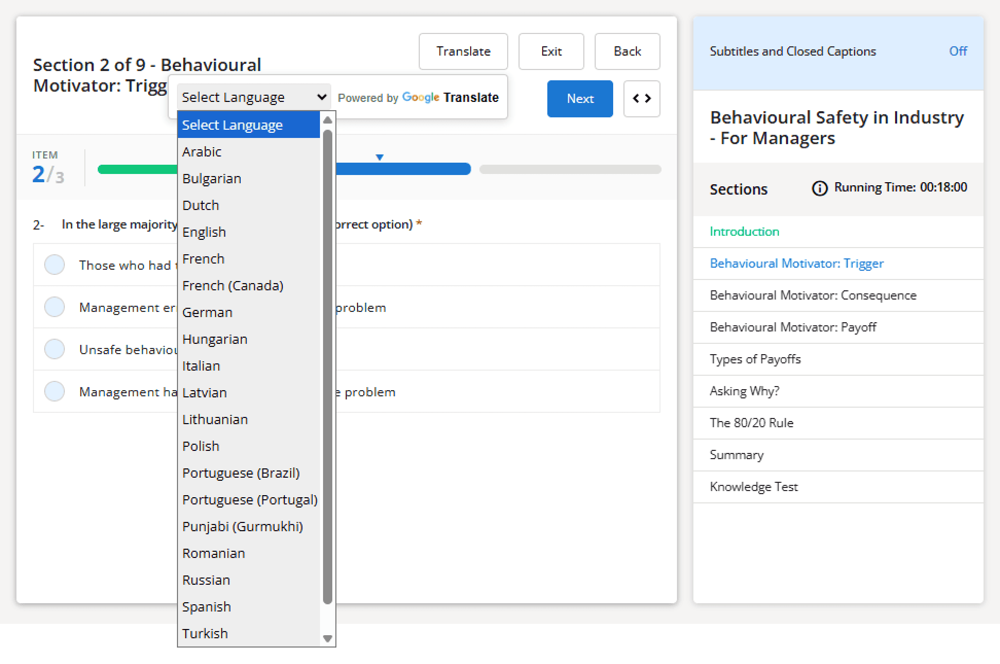Choose English from the language list
Screen dimensions: 1000x664
(249, 232)
